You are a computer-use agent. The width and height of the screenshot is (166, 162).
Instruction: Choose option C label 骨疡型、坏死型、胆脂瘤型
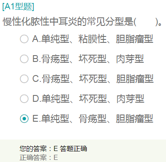tap(93, 79)
